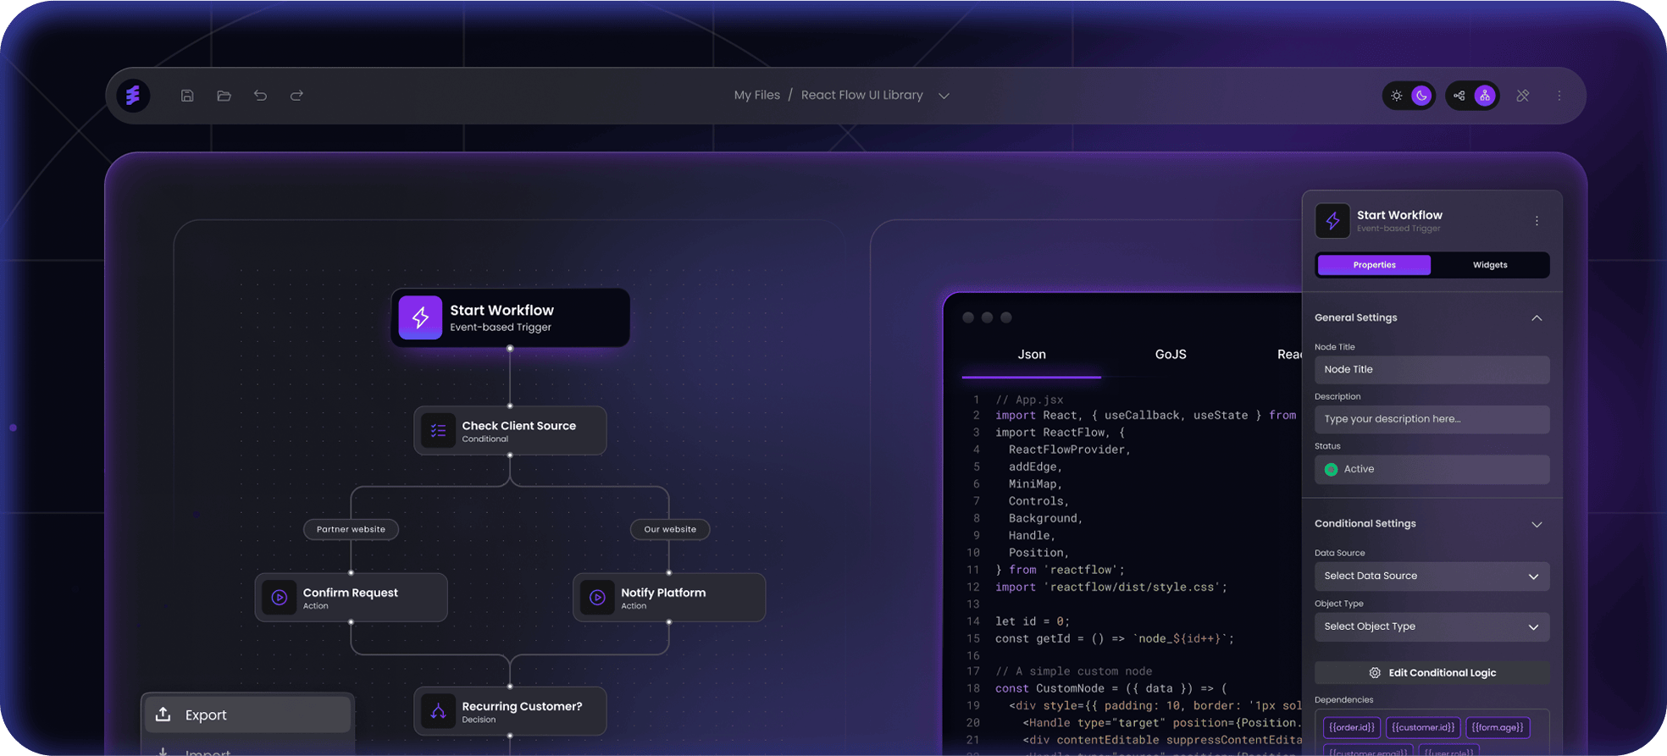Click the green Active status indicator dot
Viewport: 1667px width, 756px height.
1331,469
